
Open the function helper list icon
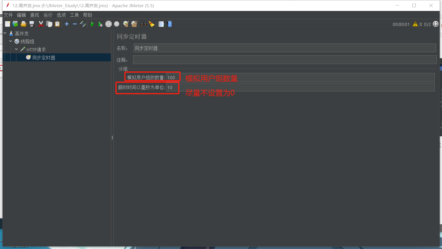click(x=161, y=24)
